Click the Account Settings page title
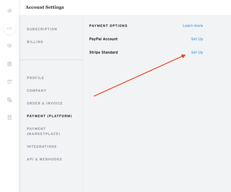 (x=44, y=7)
